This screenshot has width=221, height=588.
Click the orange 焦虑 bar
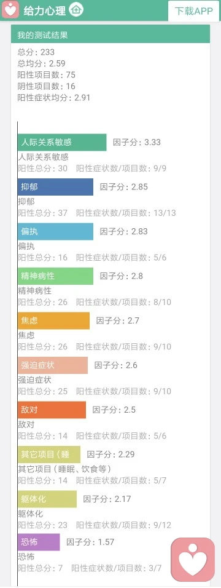tap(53, 320)
